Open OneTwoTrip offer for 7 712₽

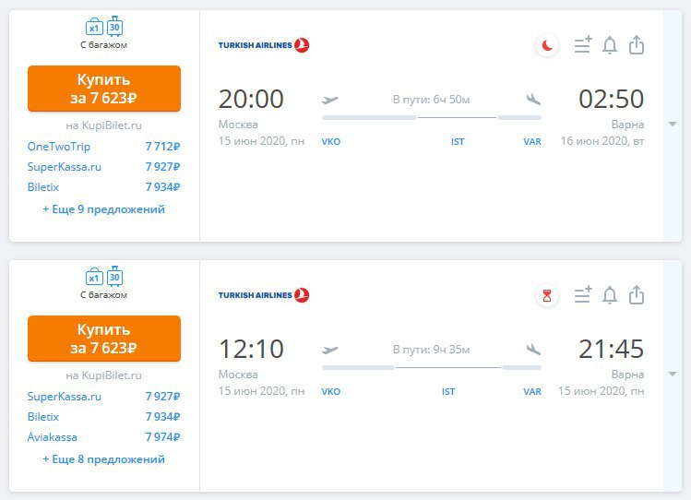click(x=103, y=147)
